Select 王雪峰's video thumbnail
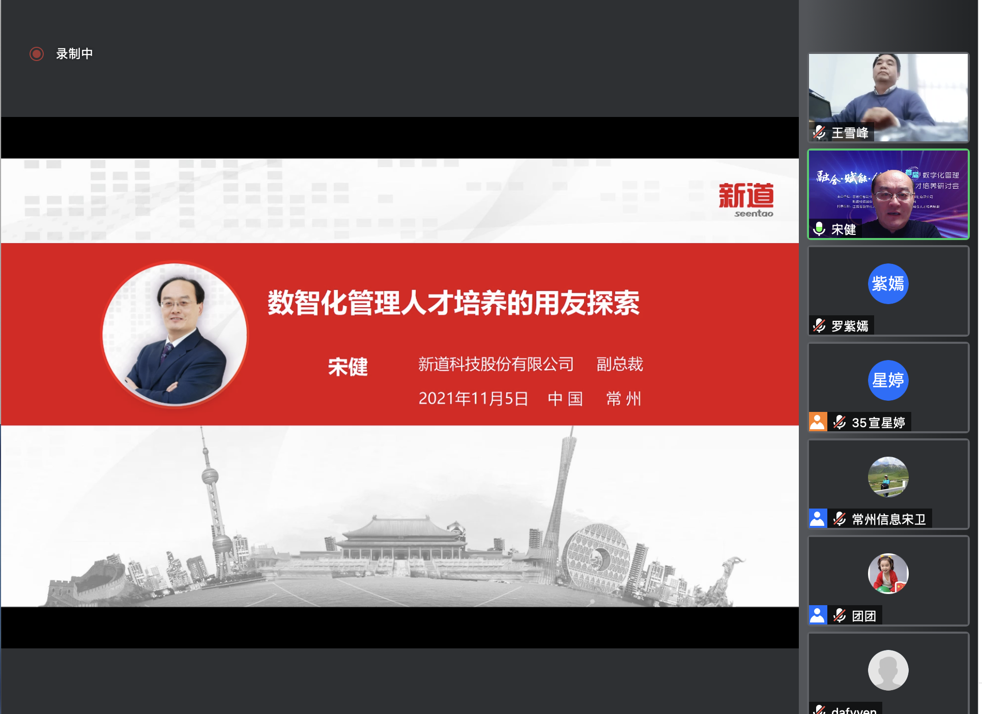This screenshot has width=982, height=714. coord(888,97)
